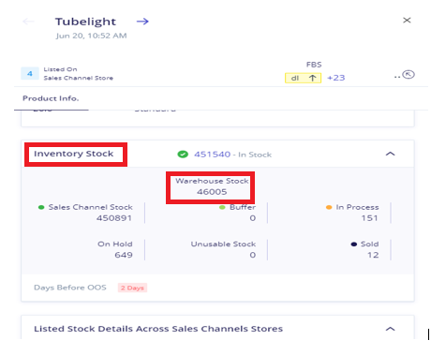431x355 pixels.
Task: Go to previous product with left arrow
Action: (x=28, y=22)
